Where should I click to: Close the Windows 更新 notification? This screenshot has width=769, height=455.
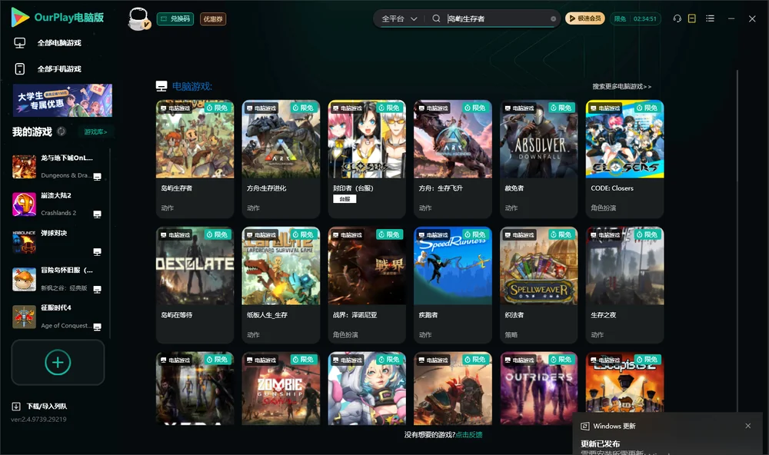pyautogui.click(x=748, y=426)
